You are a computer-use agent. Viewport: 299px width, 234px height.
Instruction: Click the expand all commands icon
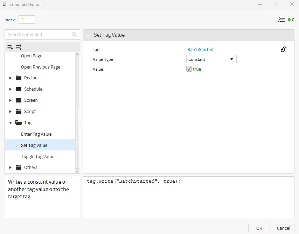pos(10,47)
